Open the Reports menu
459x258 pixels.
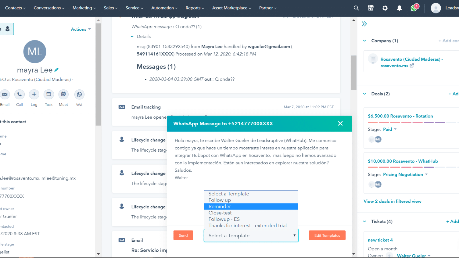click(195, 8)
